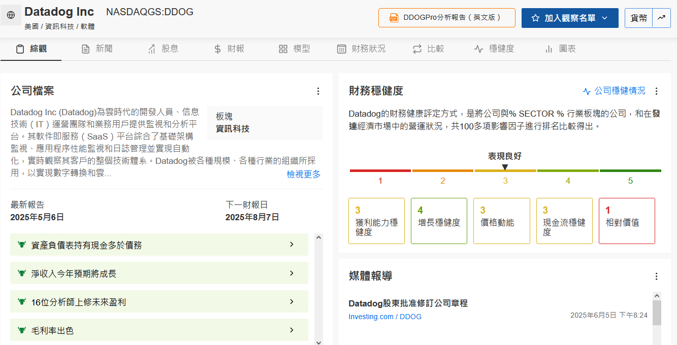Viewport: 677px width, 345px height.
Task: Click the 2025年8月7日 next earnings date
Action: click(x=252, y=217)
